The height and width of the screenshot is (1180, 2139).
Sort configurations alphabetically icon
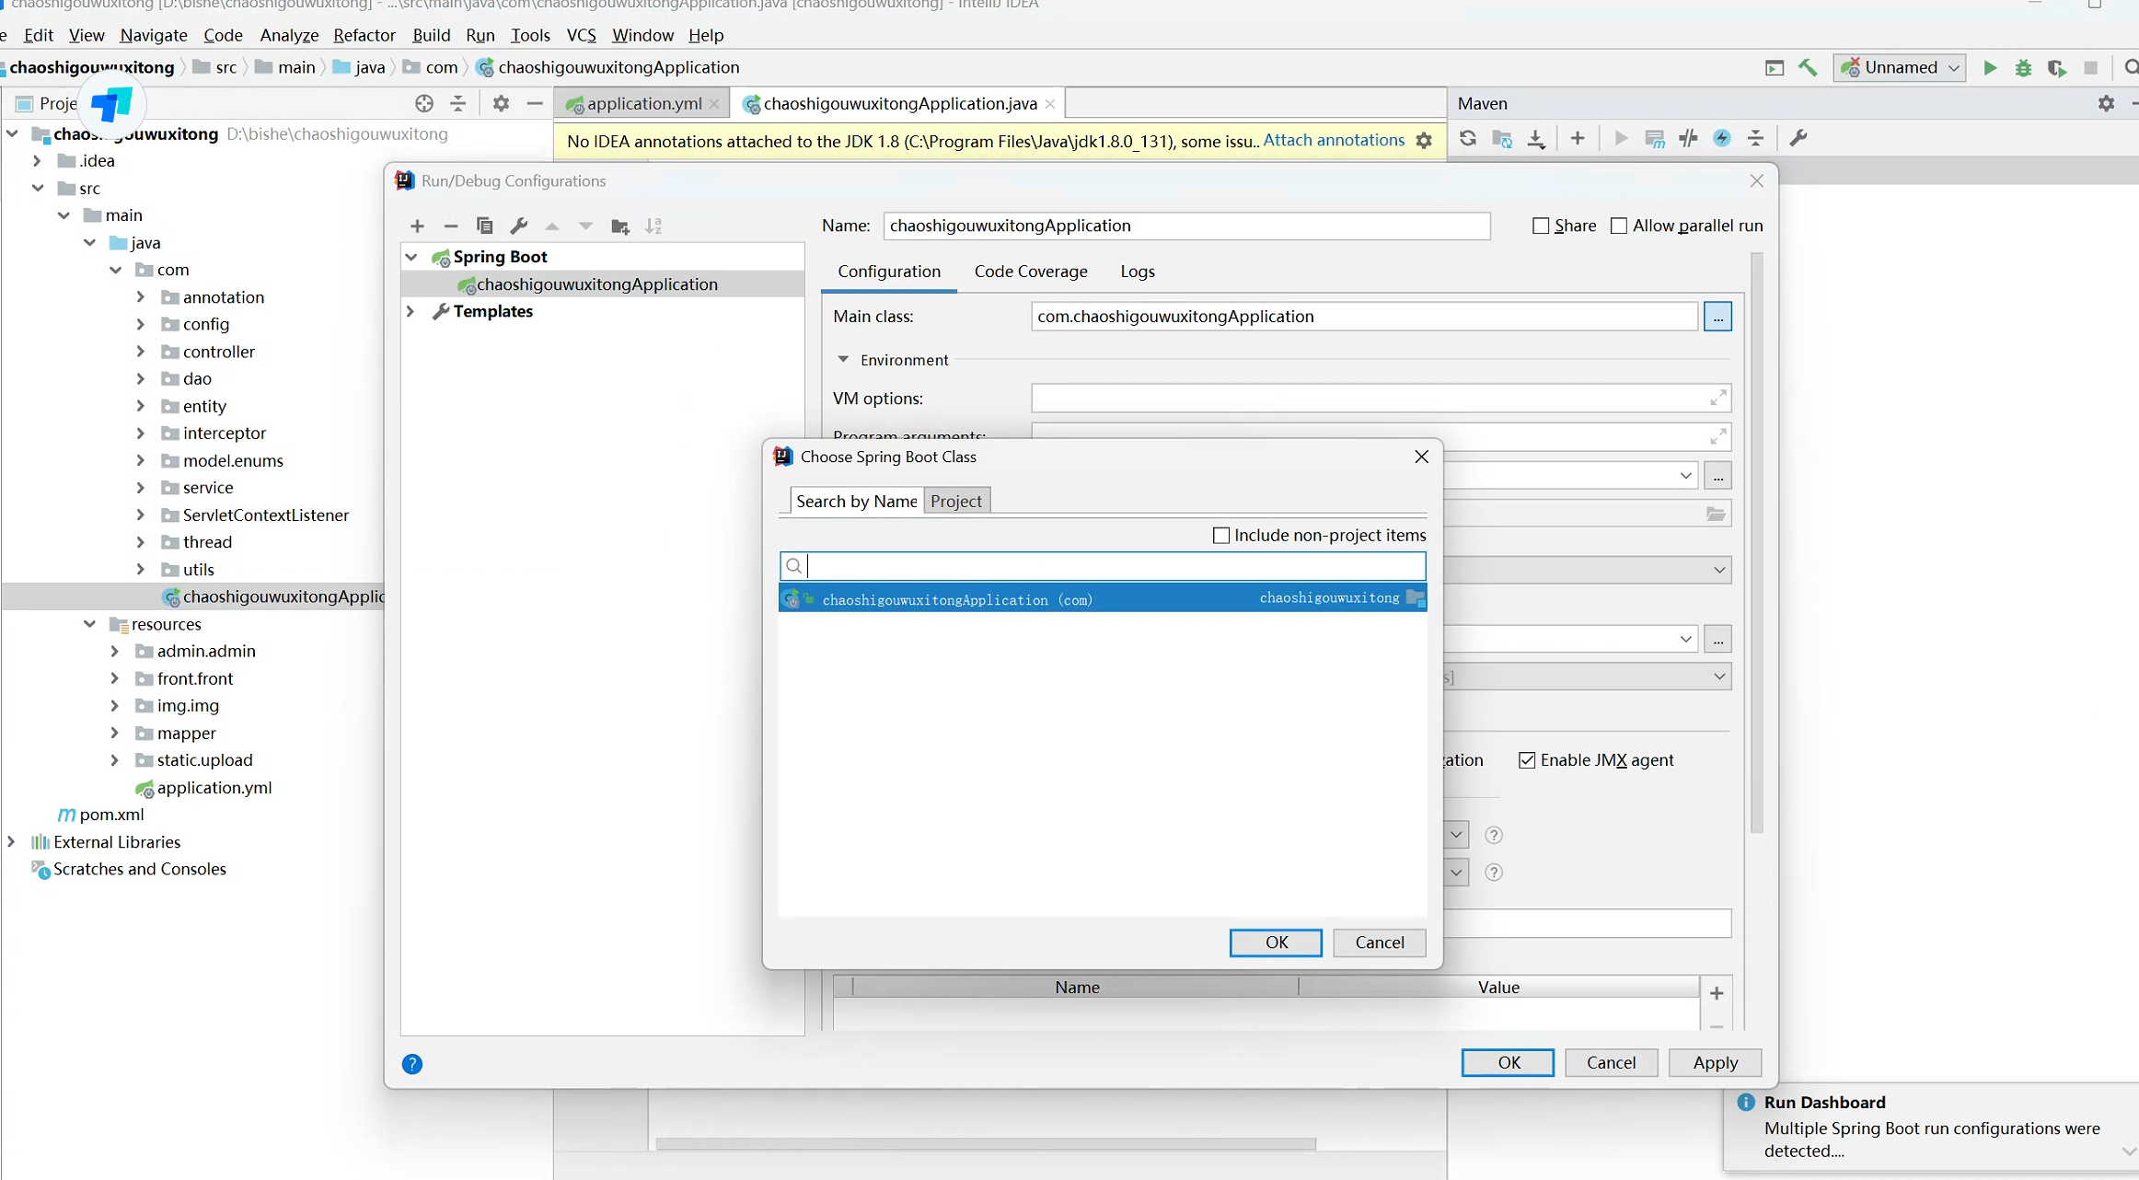coord(653,226)
